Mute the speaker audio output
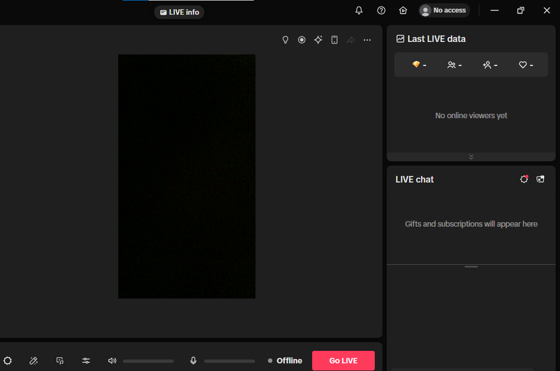This screenshot has height=371, width=560. tap(112, 361)
